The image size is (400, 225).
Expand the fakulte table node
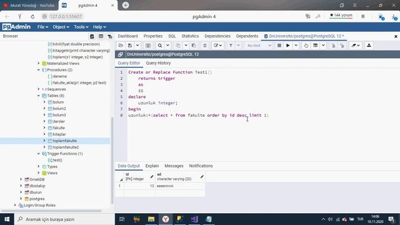[44, 127]
